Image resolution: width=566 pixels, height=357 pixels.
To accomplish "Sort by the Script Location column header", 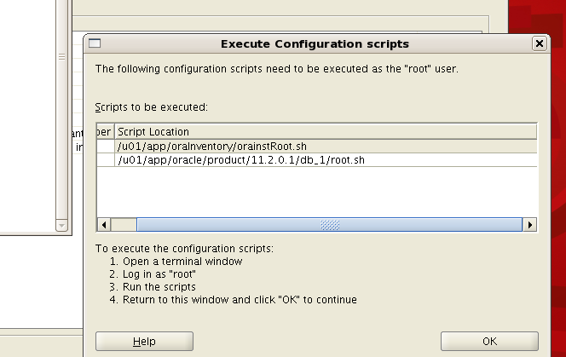I will [326, 132].
